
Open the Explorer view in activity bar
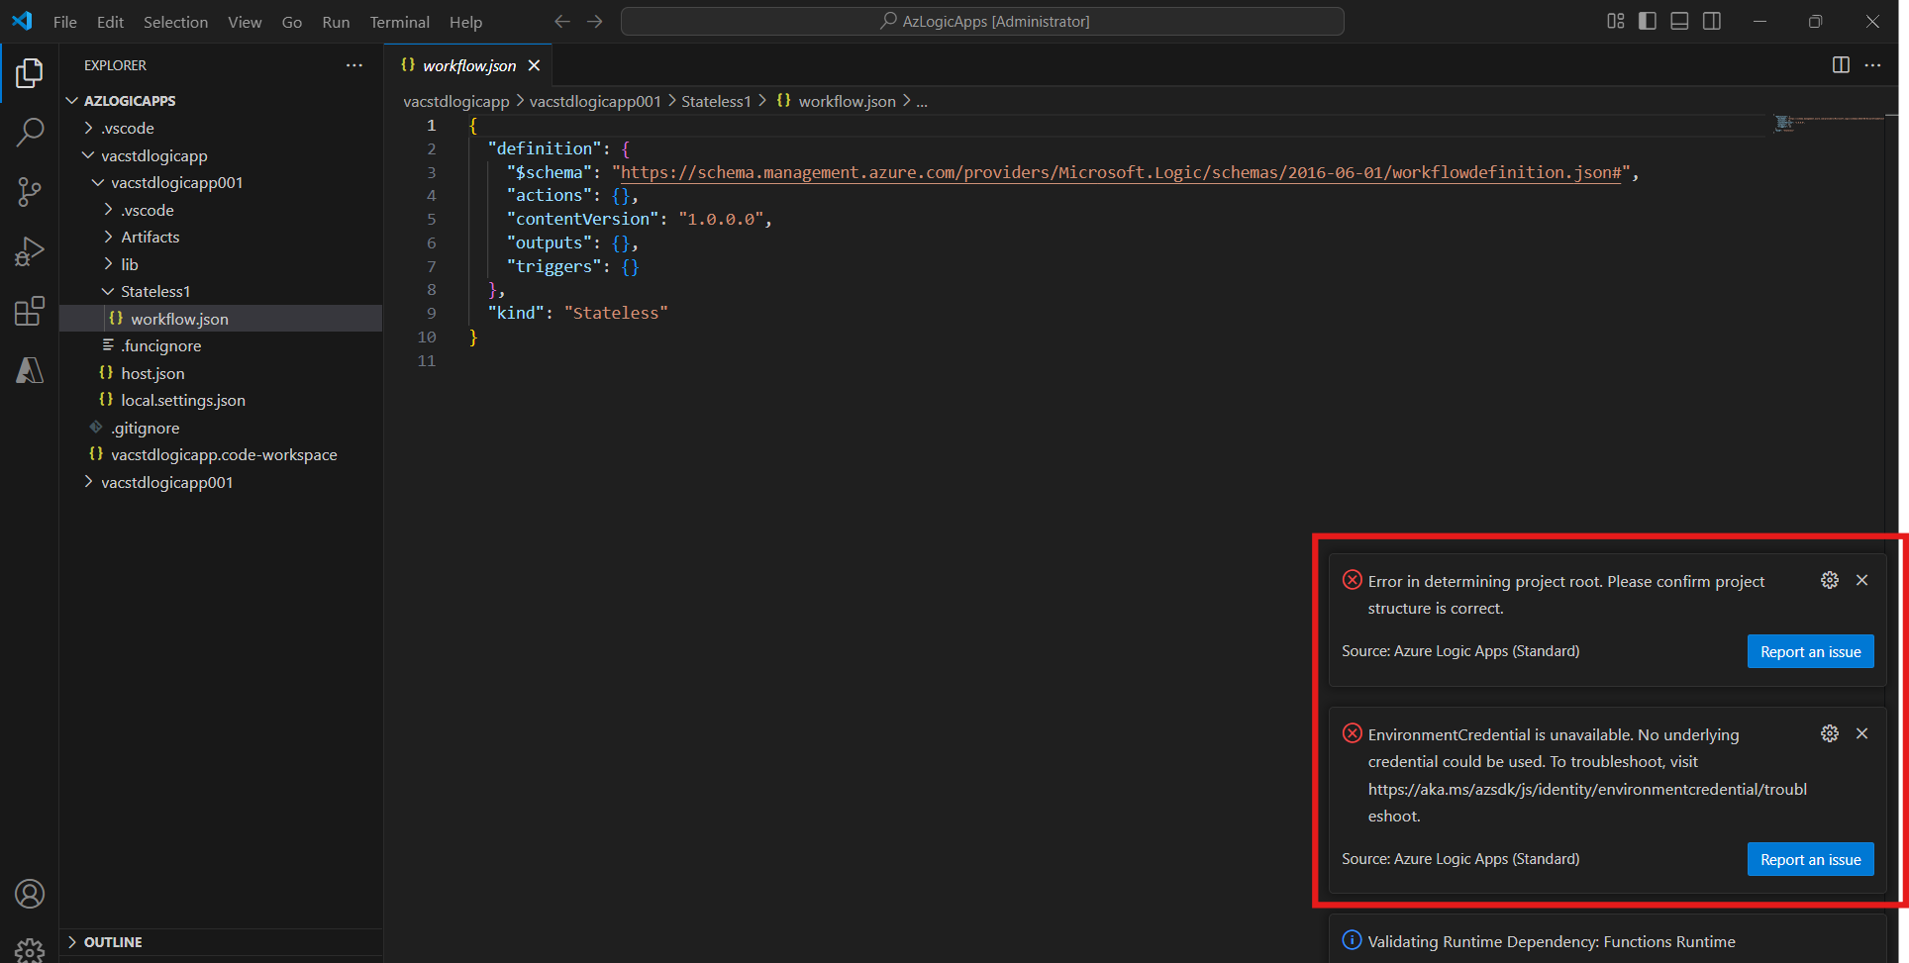tap(30, 73)
